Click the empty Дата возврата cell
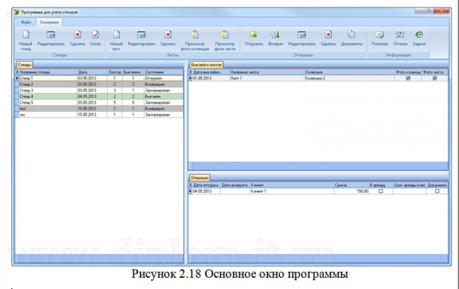The image size is (459, 289). 235,191
